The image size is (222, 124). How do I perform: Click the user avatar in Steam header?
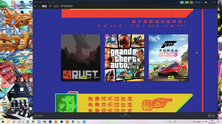point(191,2)
